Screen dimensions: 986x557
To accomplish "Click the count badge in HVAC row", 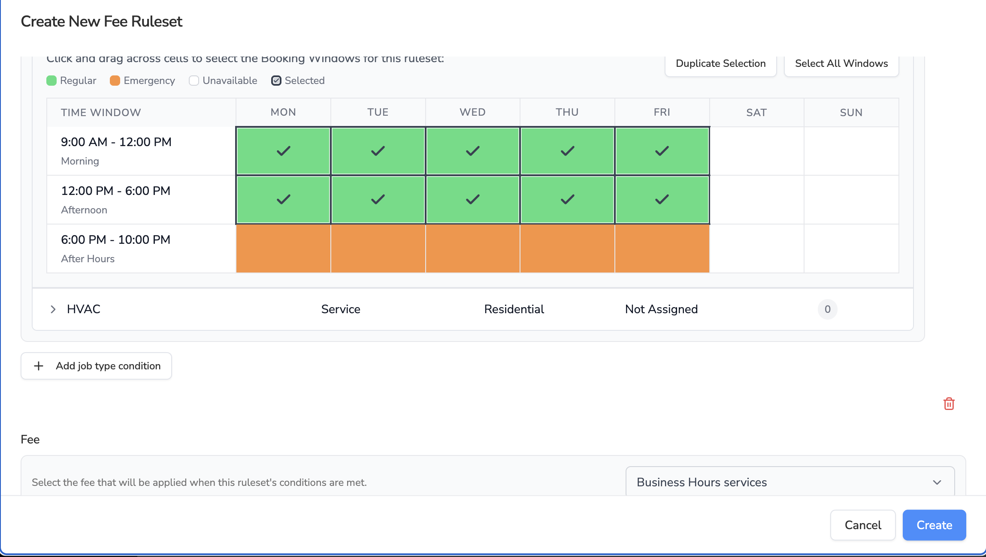I will tap(827, 309).
